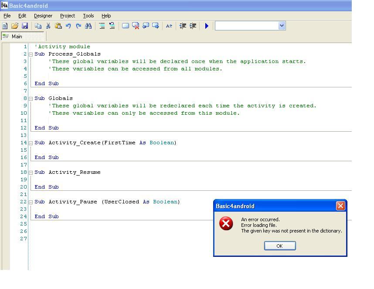This screenshot has width=374, height=289.
Task: Open Find with binoculars icon
Action: tap(88, 26)
